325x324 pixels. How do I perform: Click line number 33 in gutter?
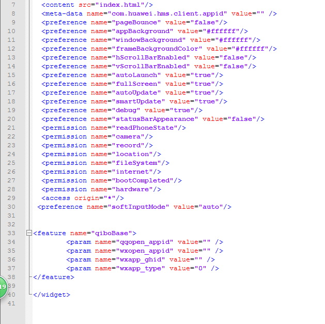pyautogui.click(x=11, y=233)
